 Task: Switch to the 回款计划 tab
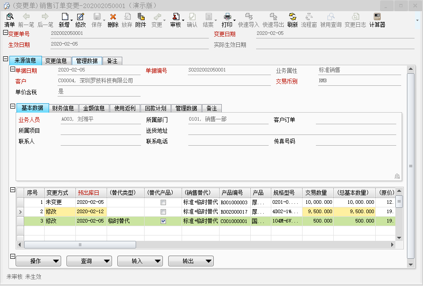point(155,108)
